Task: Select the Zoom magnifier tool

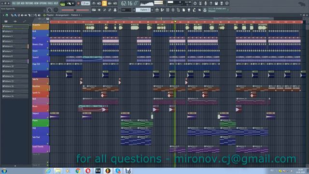Action: [36, 15]
